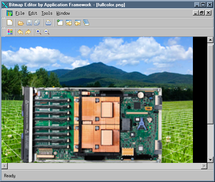This screenshot has height=182, width=215.
Task: Click the cascade windows icon
Action: point(86,22)
